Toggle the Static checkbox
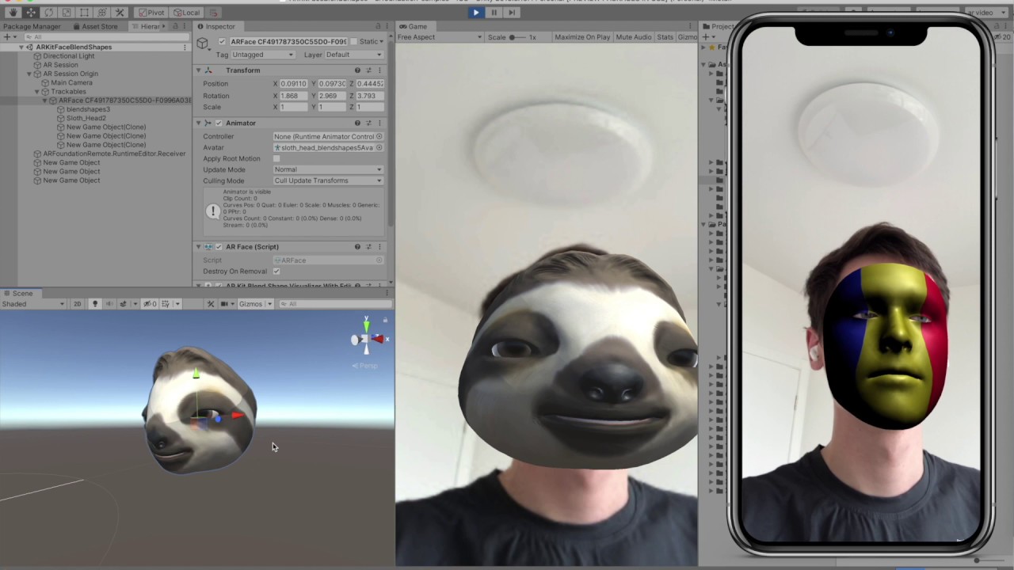Screen dimensions: 1014x570 (354, 41)
